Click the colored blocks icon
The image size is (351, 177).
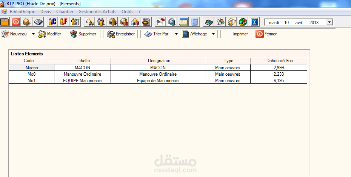pos(135,22)
